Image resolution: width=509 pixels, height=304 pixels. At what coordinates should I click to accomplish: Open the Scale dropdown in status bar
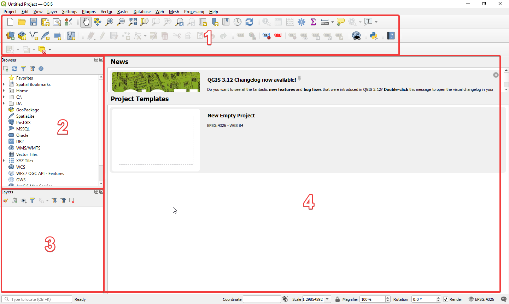327,299
